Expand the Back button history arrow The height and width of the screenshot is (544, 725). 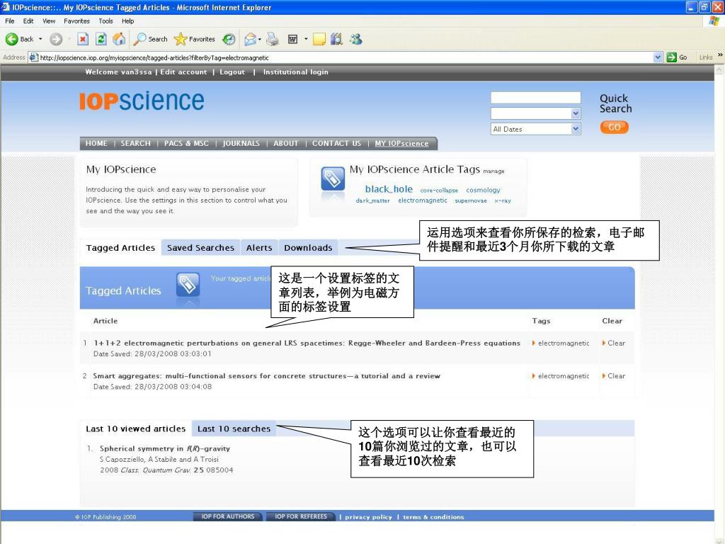[x=40, y=40]
